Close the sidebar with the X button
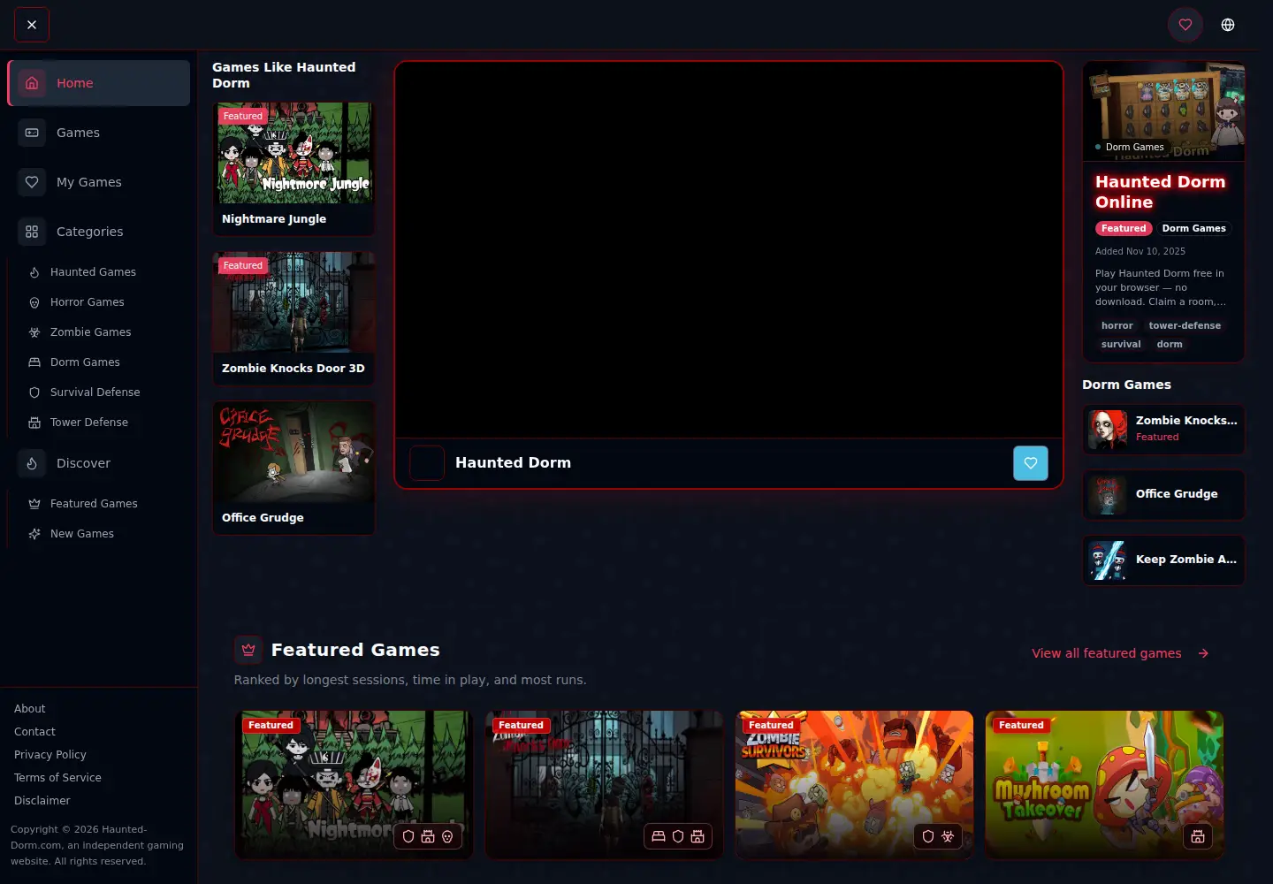Image resolution: width=1273 pixels, height=884 pixels. [32, 25]
